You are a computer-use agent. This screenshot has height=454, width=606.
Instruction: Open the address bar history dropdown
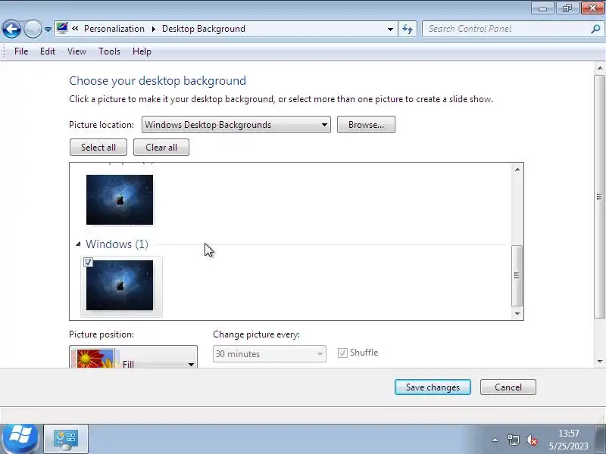tap(390, 29)
